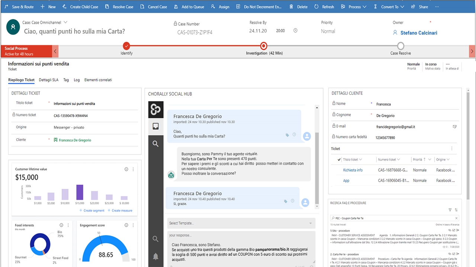The image size is (476, 267).
Task: Click Create segment link
Action: (x=92, y=210)
